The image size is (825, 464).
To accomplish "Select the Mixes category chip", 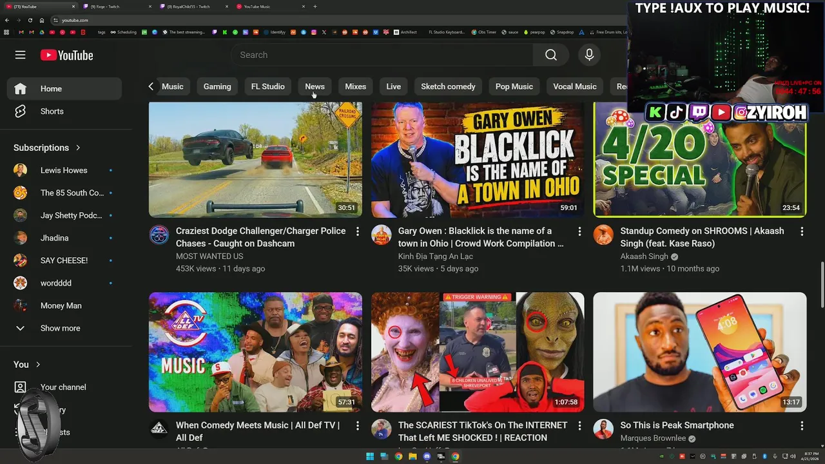I will coord(355,86).
